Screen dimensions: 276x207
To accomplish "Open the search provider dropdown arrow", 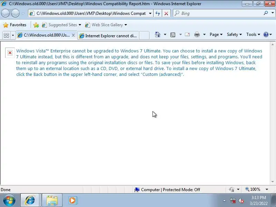I will click(x=273, y=13).
